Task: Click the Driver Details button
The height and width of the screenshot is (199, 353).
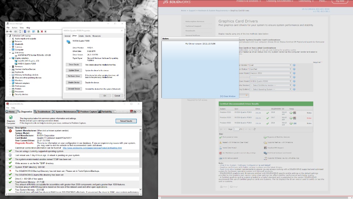Action: coord(74,65)
